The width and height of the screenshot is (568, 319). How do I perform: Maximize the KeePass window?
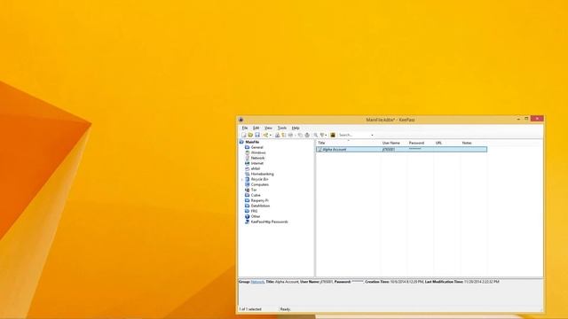[526, 119]
